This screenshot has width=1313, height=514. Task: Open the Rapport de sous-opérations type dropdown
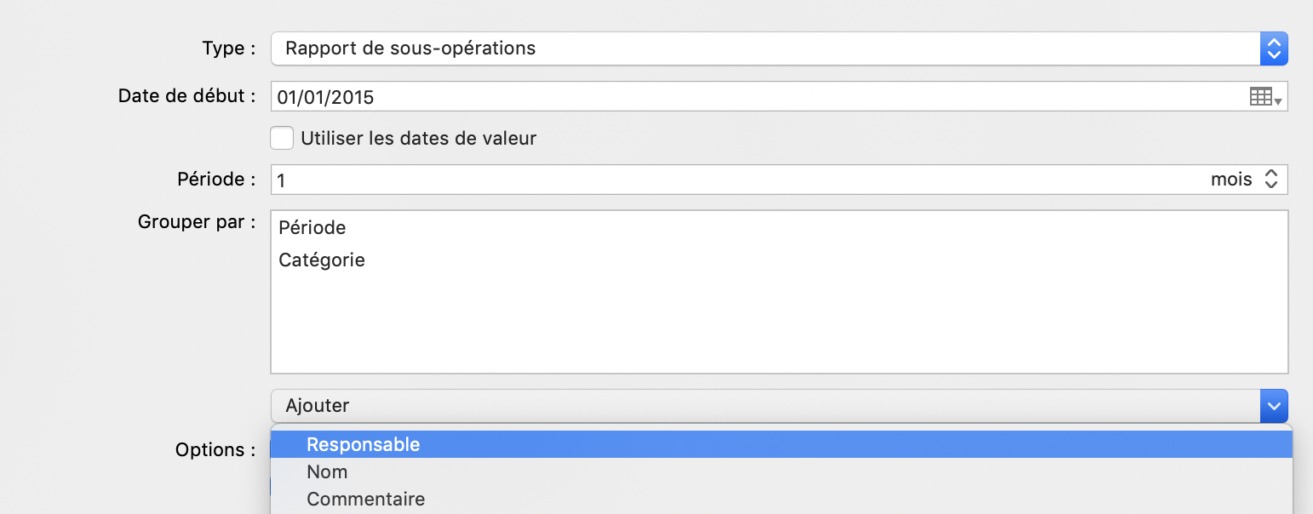(x=765, y=49)
